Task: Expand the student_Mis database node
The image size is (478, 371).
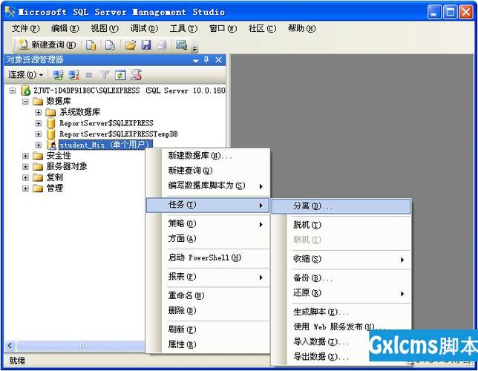Action: click(39, 145)
